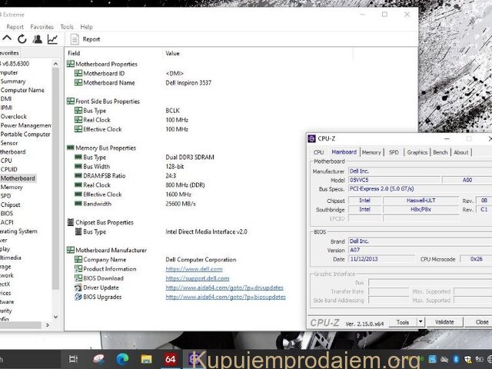Switch to the Memory tab in CPU-Z
Viewport: 492px width, 369px height.
tap(371, 152)
